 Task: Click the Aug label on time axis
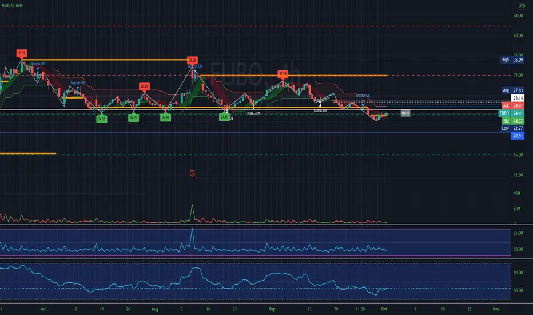click(154, 309)
